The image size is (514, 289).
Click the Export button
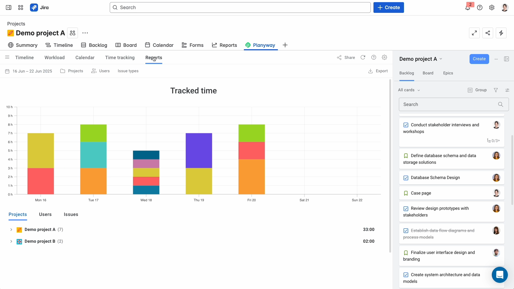tap(378, 71)
